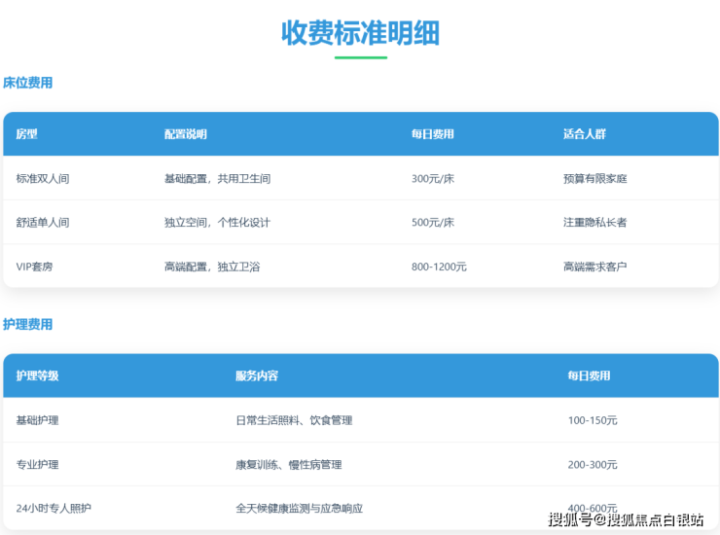Screen dimensions: 720x535
Task: Select the 标准双人间 room type cell
Action: [43, 179]
